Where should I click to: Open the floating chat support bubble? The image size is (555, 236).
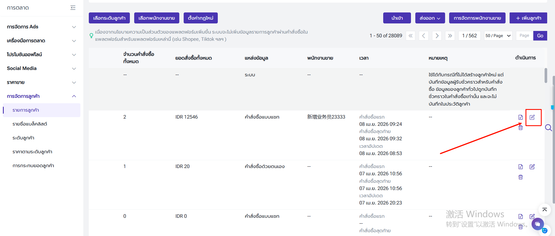(537, 224)
